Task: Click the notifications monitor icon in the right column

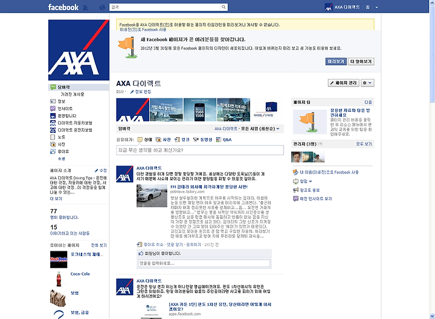Action: 295,181
